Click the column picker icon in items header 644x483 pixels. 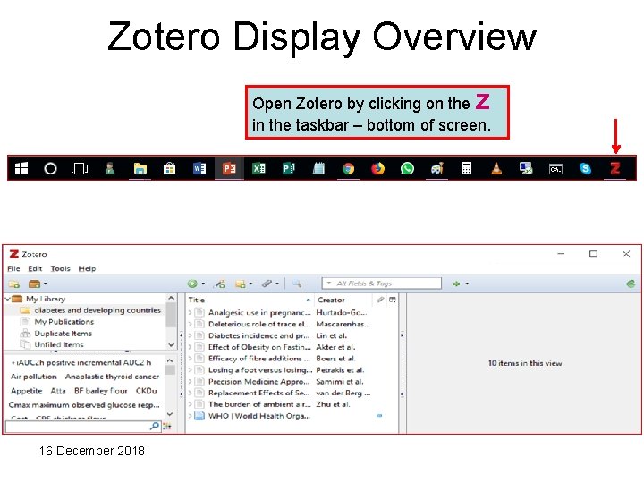tap(393, 300)
